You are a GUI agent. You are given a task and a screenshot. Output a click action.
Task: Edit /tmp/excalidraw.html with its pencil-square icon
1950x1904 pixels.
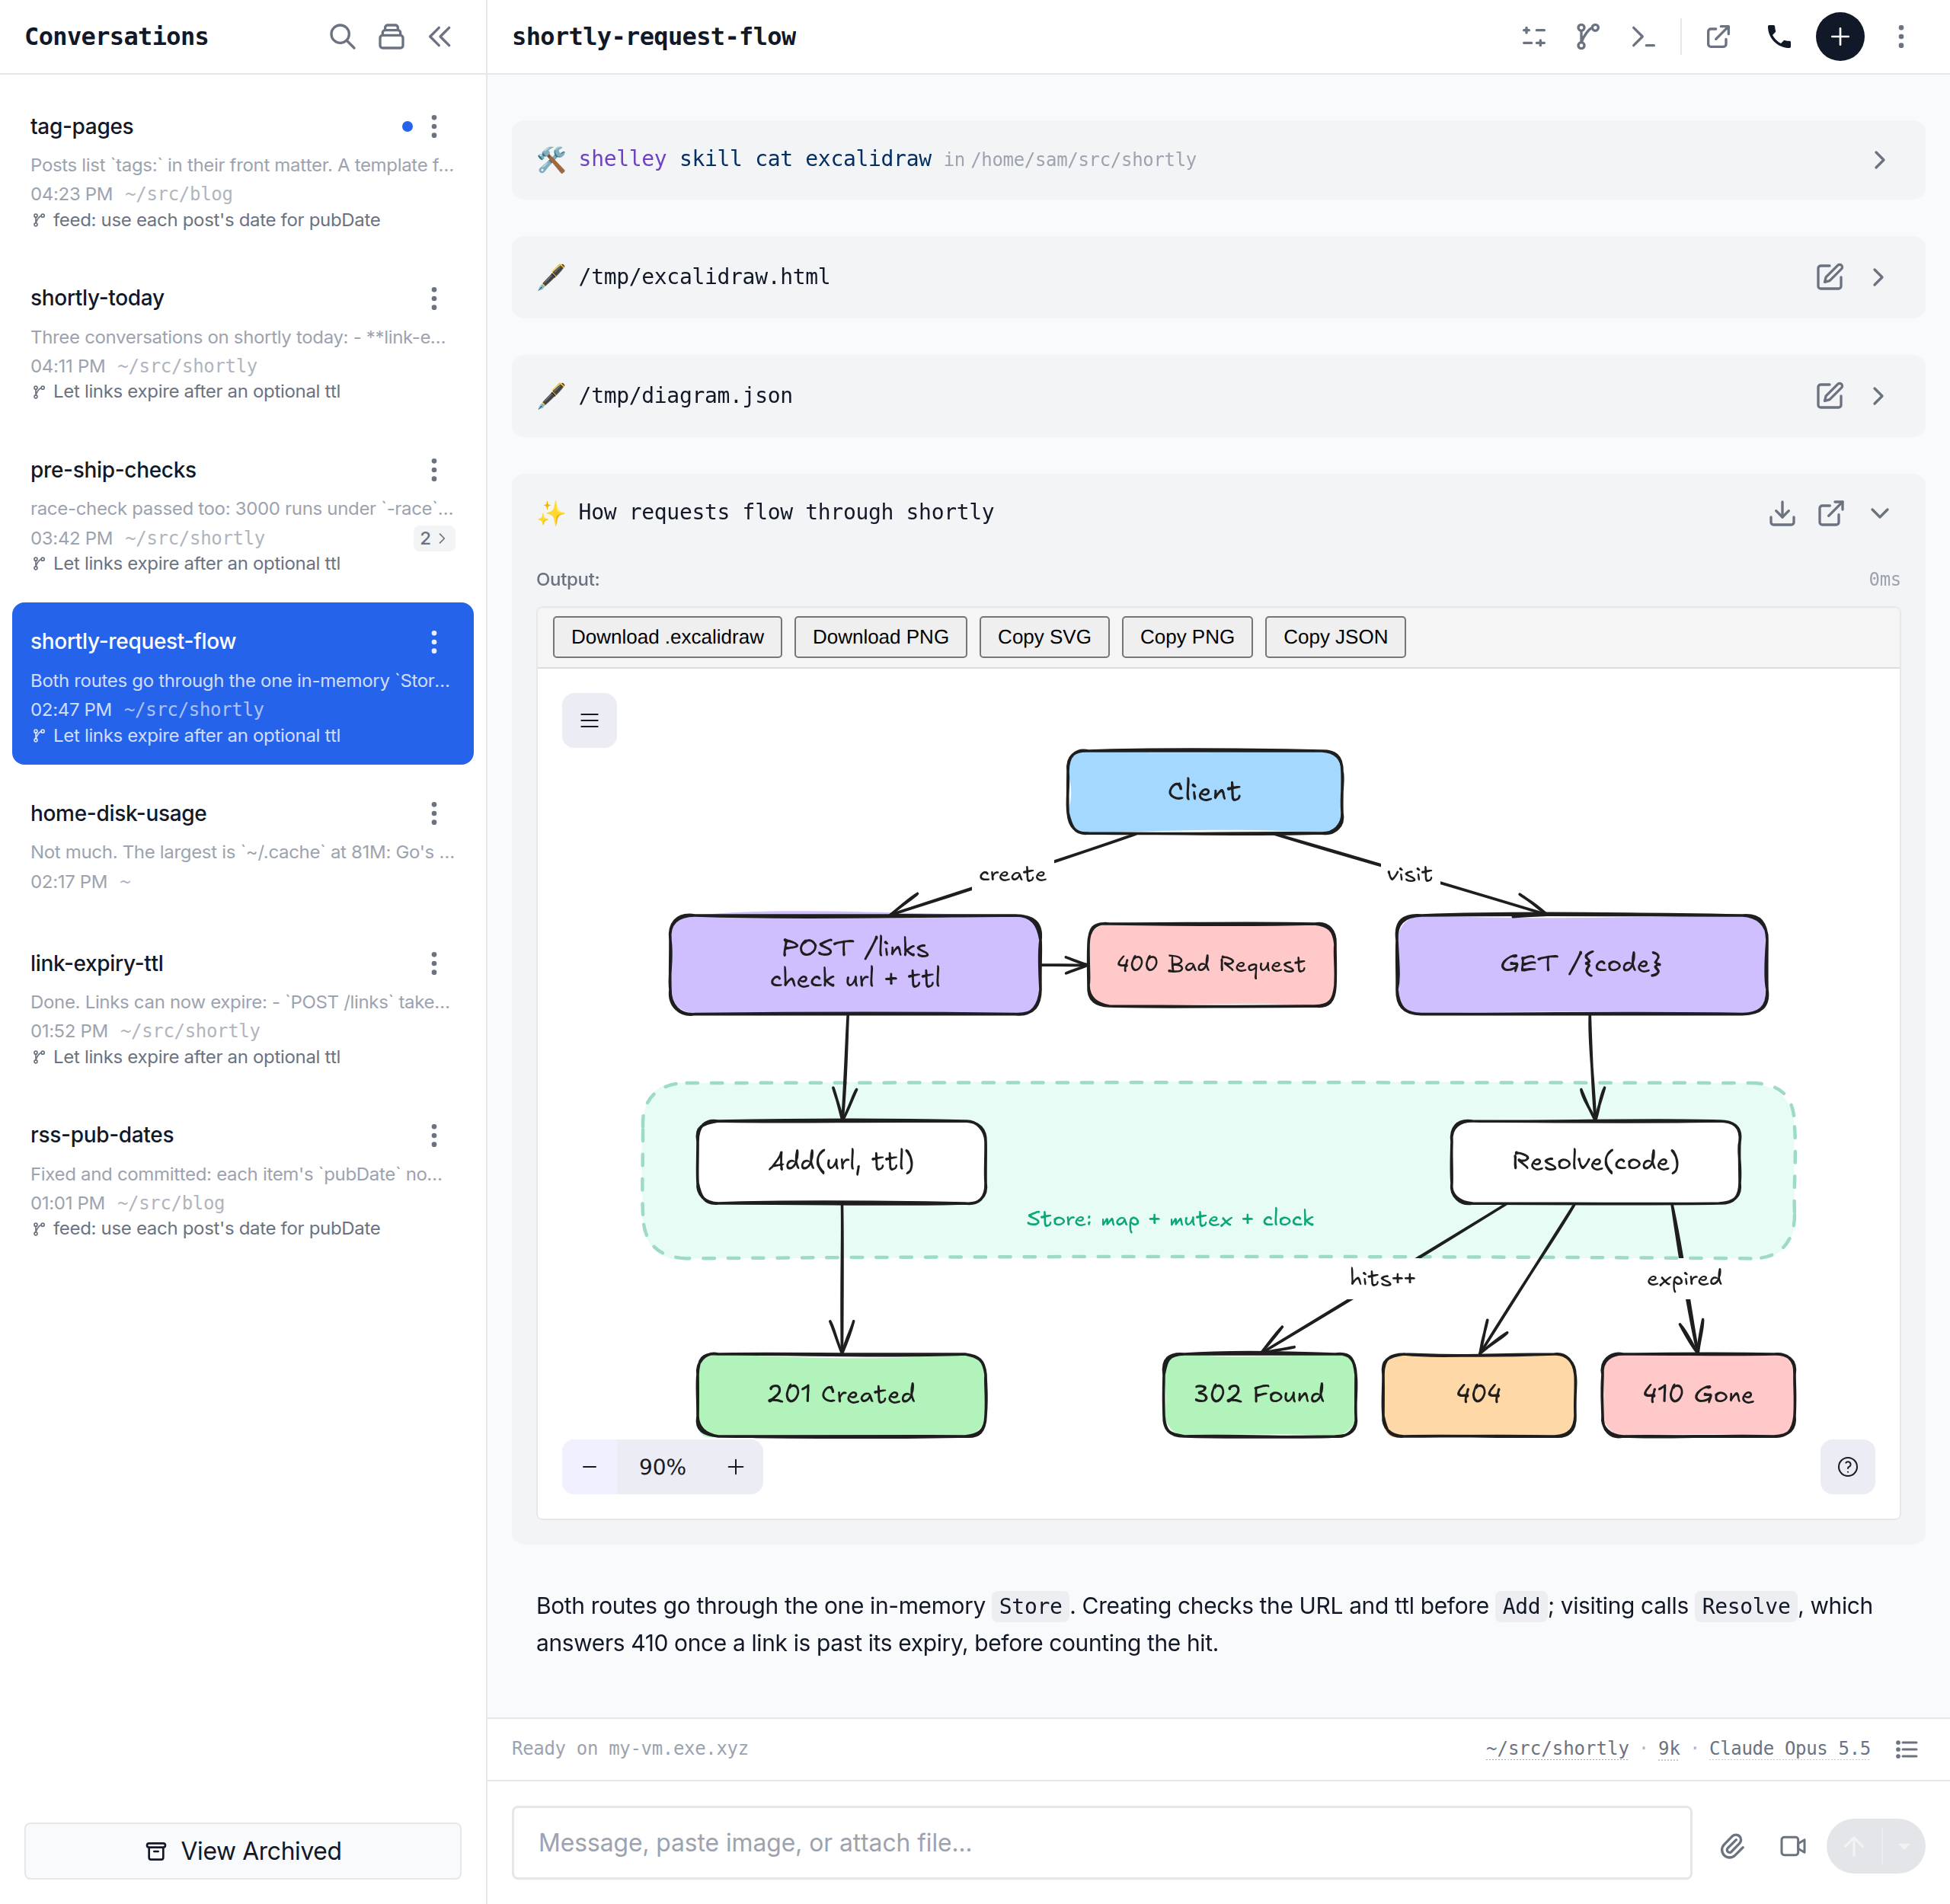coord(1829,277)
